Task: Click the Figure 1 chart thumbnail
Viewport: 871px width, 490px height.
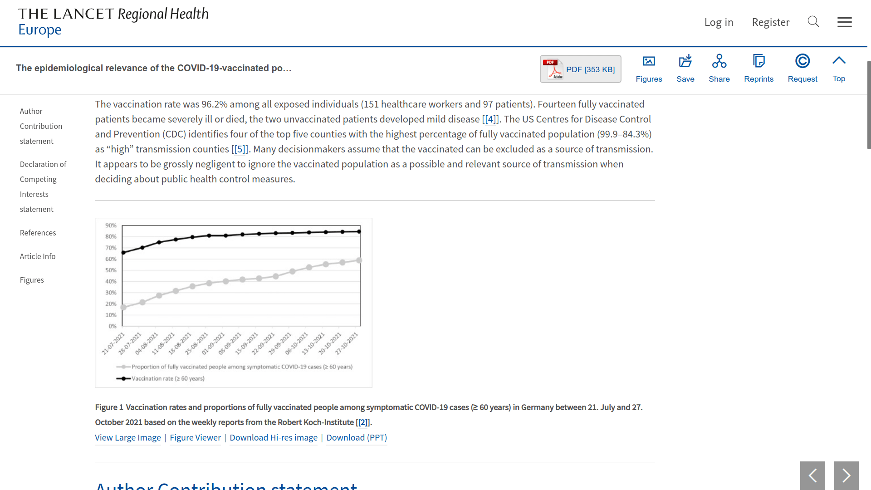Action: point(234,303)
